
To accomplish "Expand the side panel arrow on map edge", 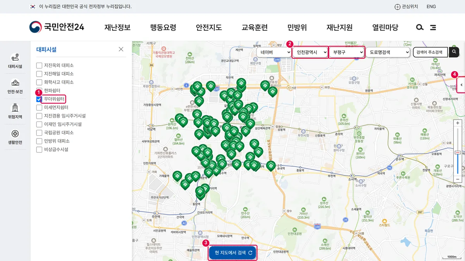I will [462, 85].
